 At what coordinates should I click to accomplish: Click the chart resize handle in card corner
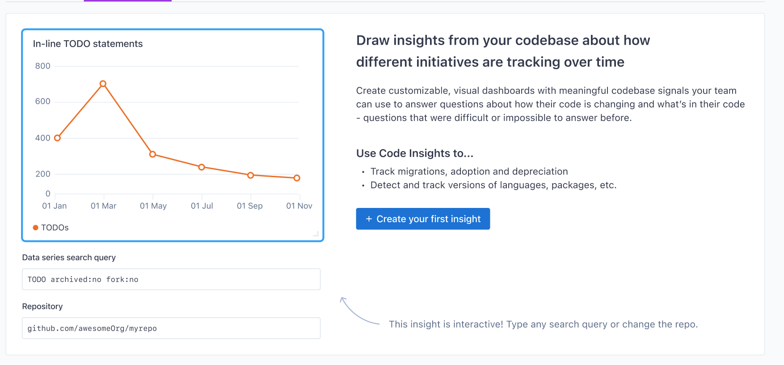[316, 233]
